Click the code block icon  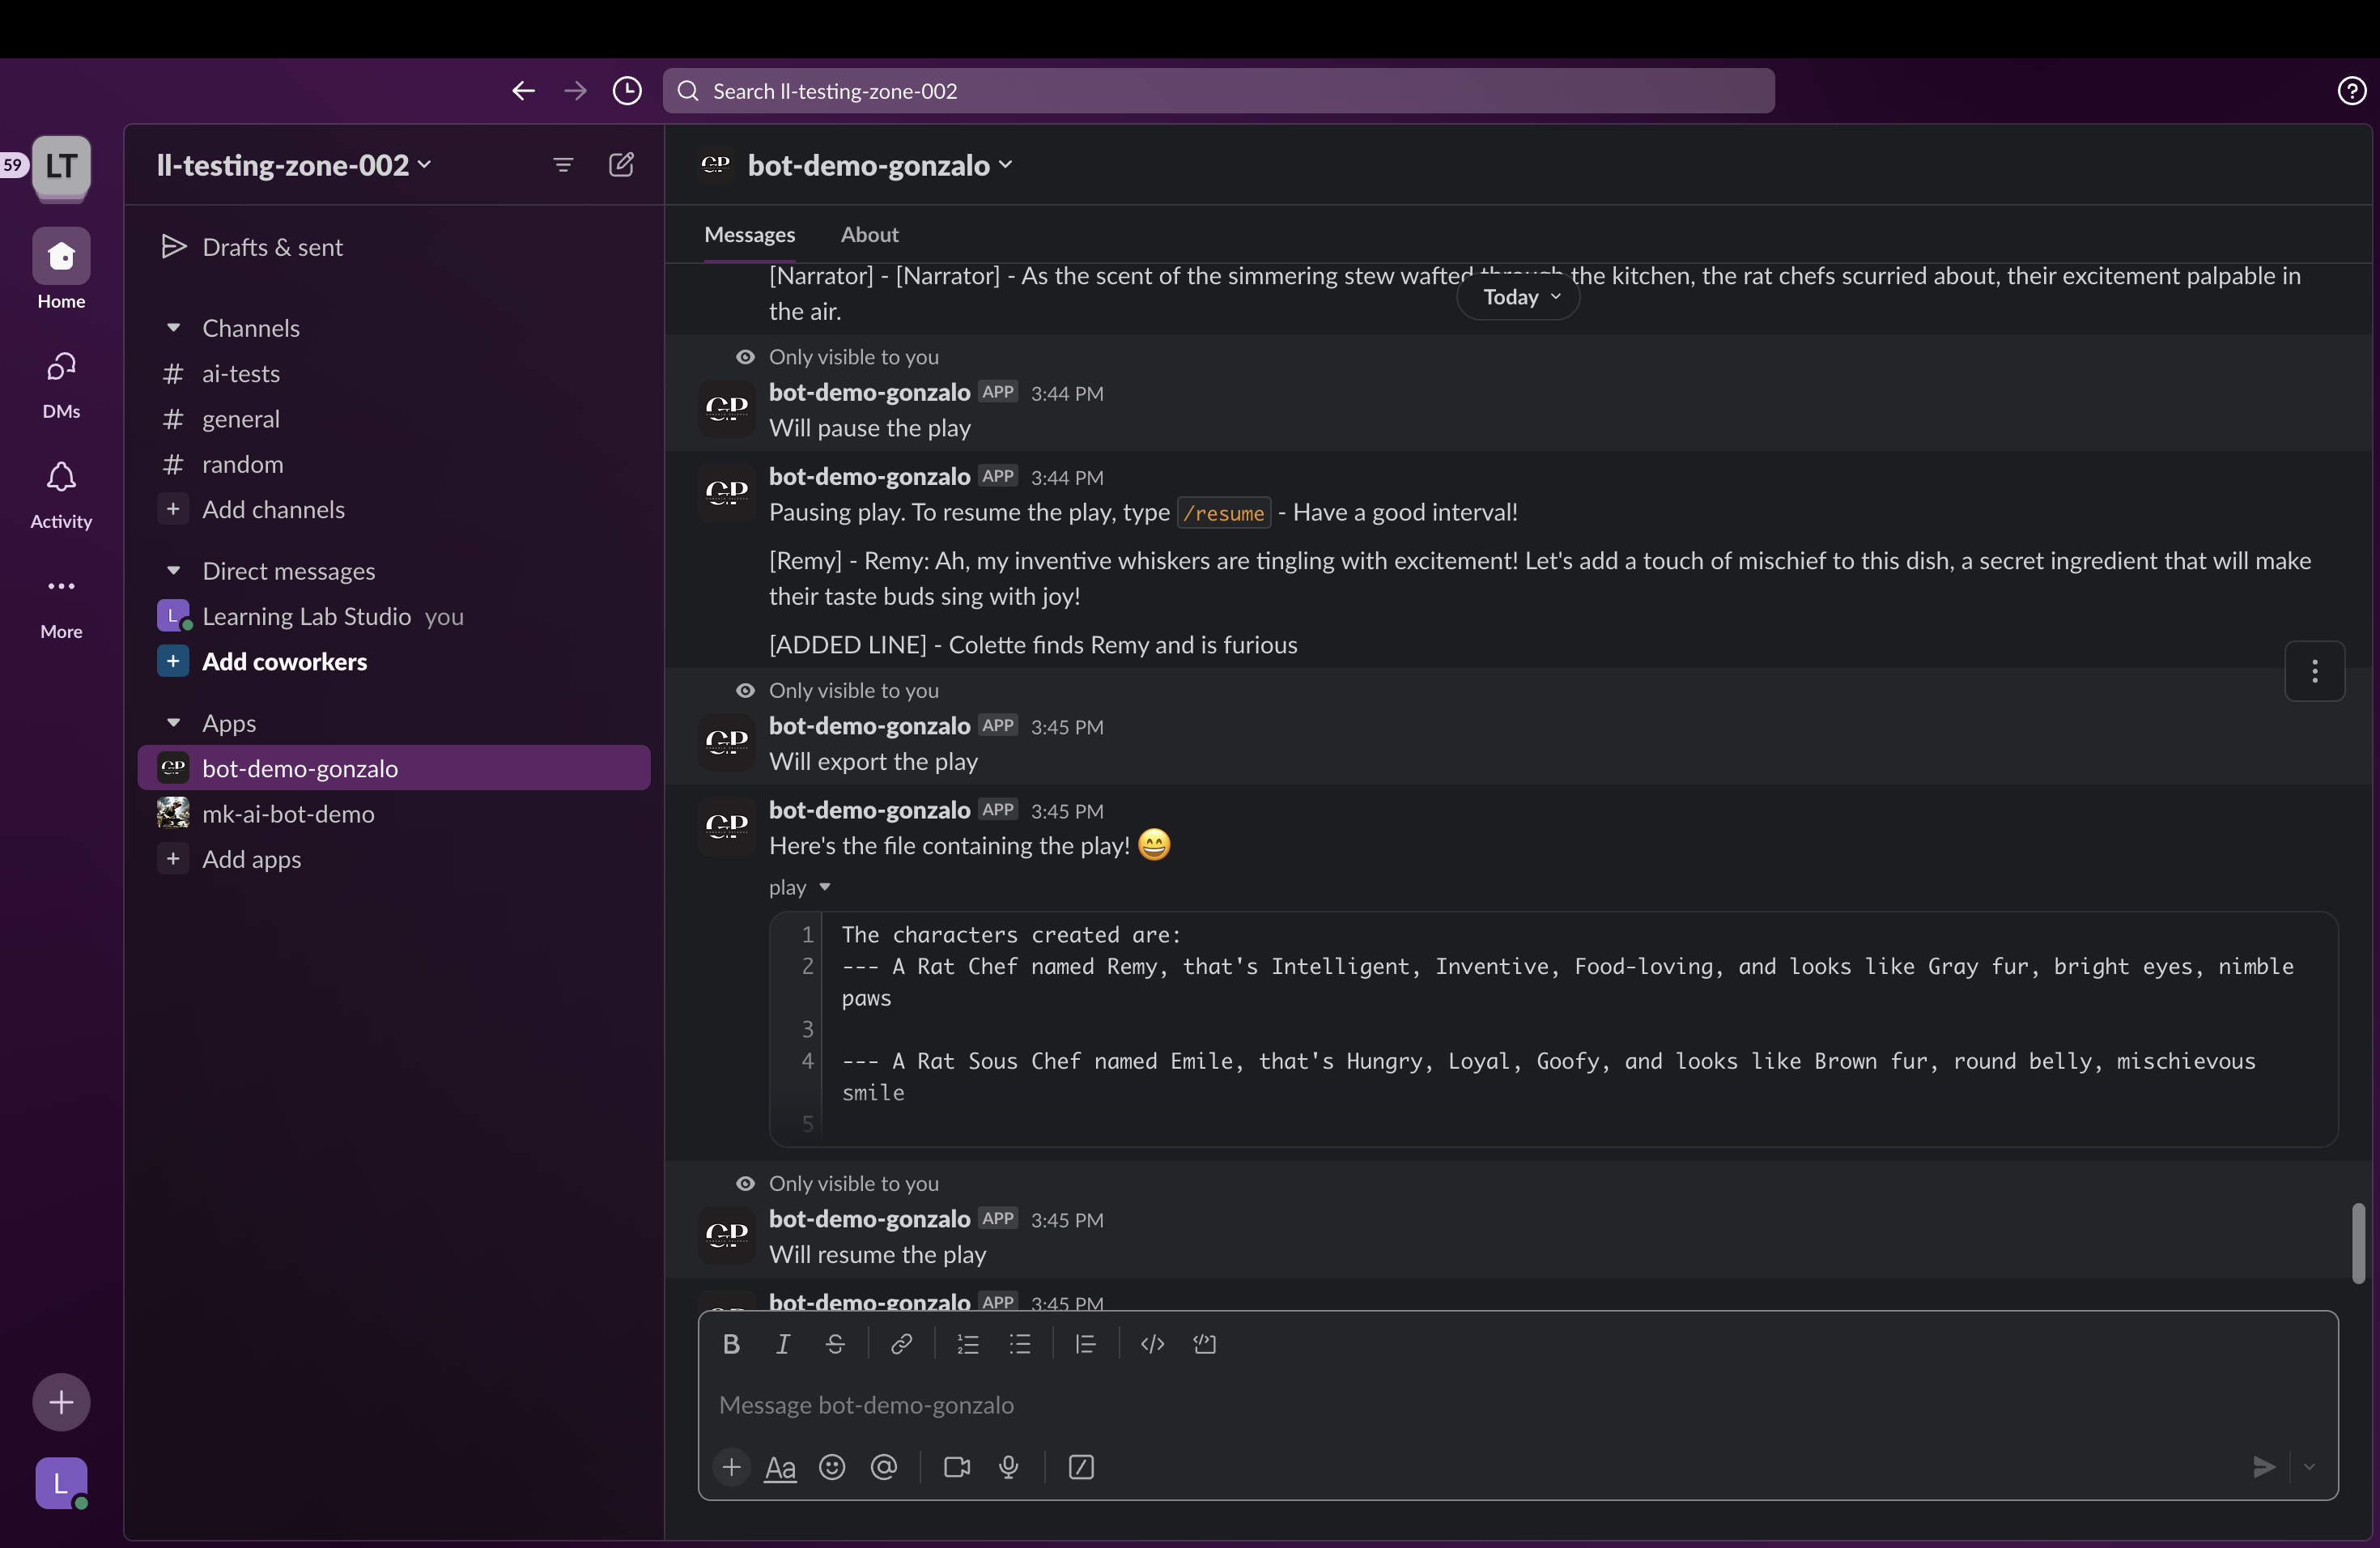click(1204, 1344)
